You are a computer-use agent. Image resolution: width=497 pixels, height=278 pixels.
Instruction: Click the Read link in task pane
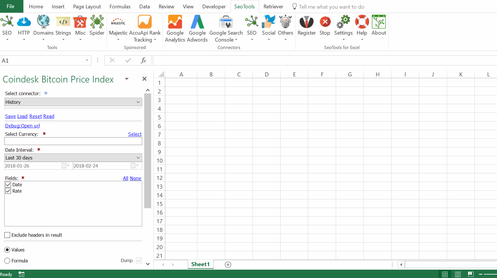pyautogui.click(x=49, y=116)
